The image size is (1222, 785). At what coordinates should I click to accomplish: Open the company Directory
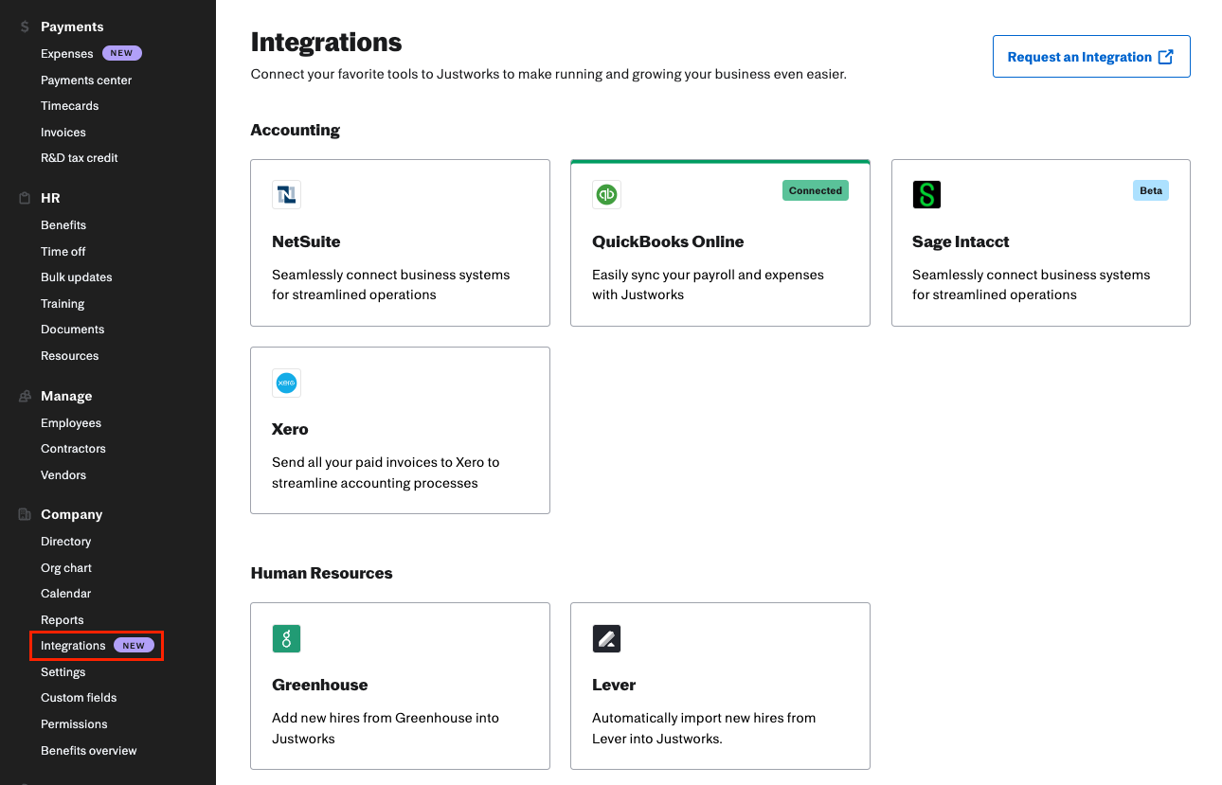point(66,542)
